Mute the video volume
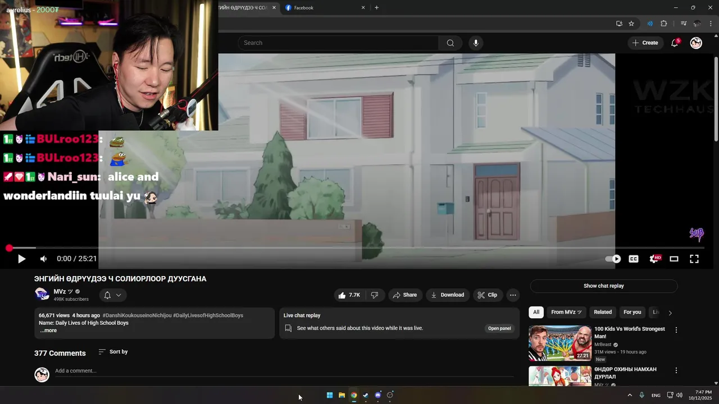Image resolution: width=719 pixels, height=404 pixels. coord(43,259)
